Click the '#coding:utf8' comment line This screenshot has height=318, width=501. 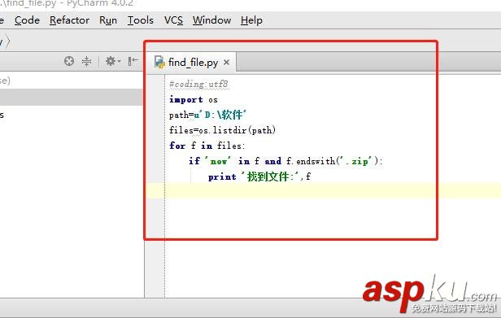click(198, 85)
